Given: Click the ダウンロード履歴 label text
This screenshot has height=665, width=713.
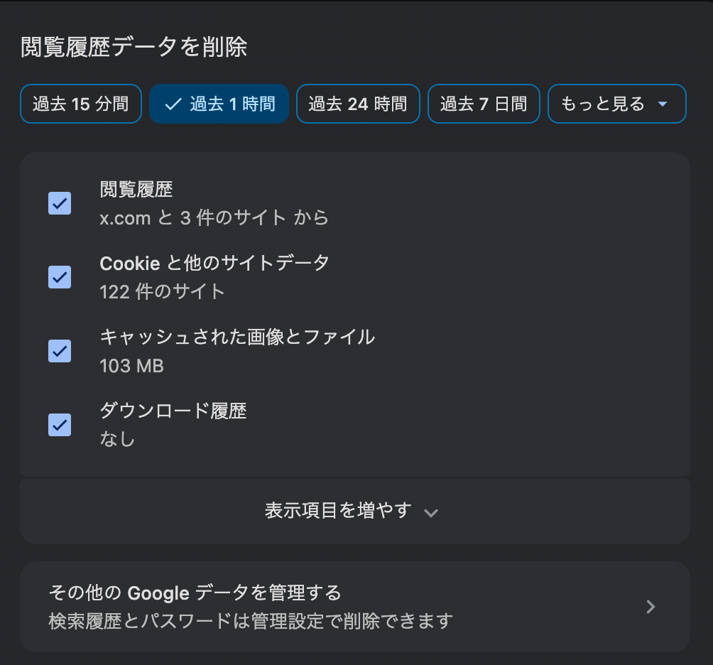Looking at the screenshot, I should (x=173, y=411).
